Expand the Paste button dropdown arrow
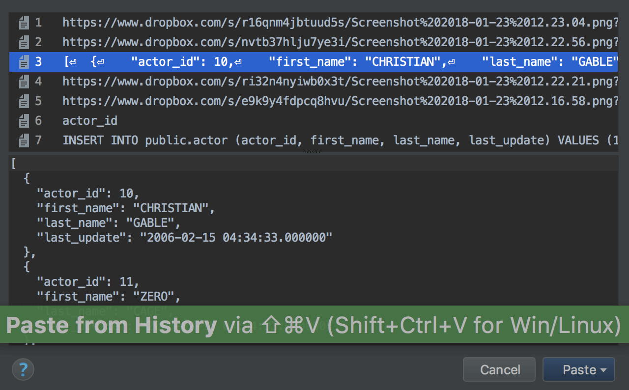 tap(603, 370)
